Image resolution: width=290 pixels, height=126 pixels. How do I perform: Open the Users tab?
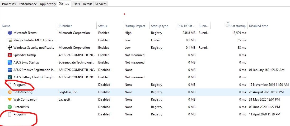pyautogui.click(x=76, y=4)
